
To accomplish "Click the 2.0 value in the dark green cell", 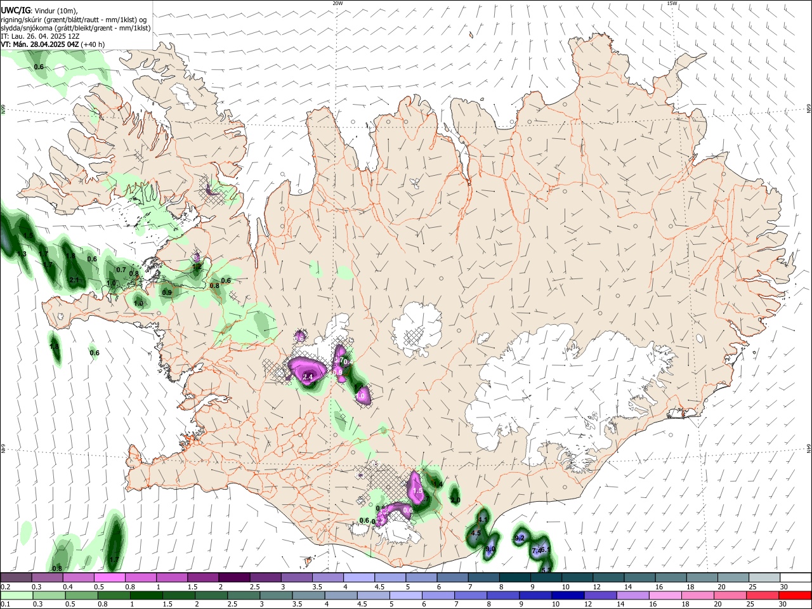I will coord(455,500).
